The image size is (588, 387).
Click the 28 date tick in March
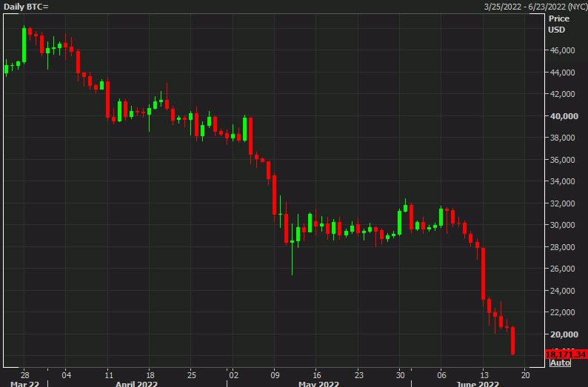(24, 375)
